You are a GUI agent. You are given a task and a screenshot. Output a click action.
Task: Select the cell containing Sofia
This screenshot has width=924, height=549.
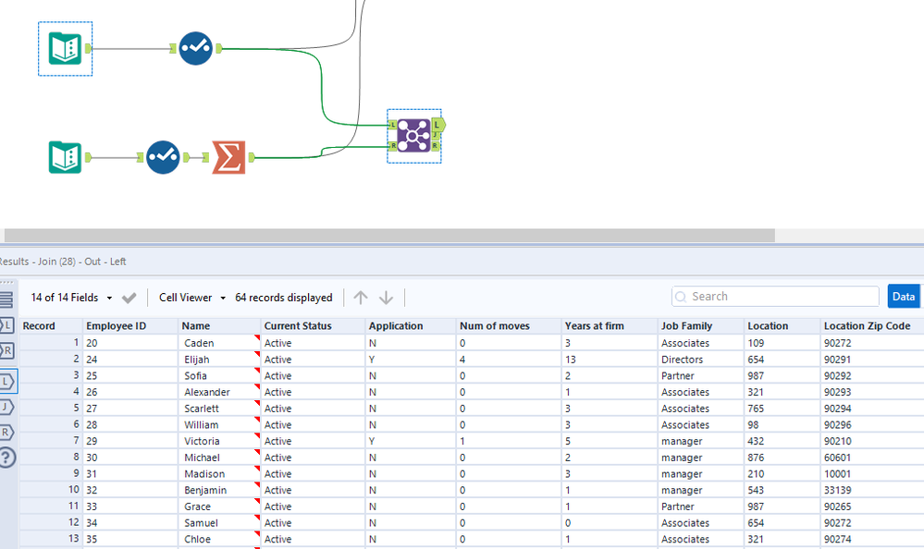click(x=219, y=376)
